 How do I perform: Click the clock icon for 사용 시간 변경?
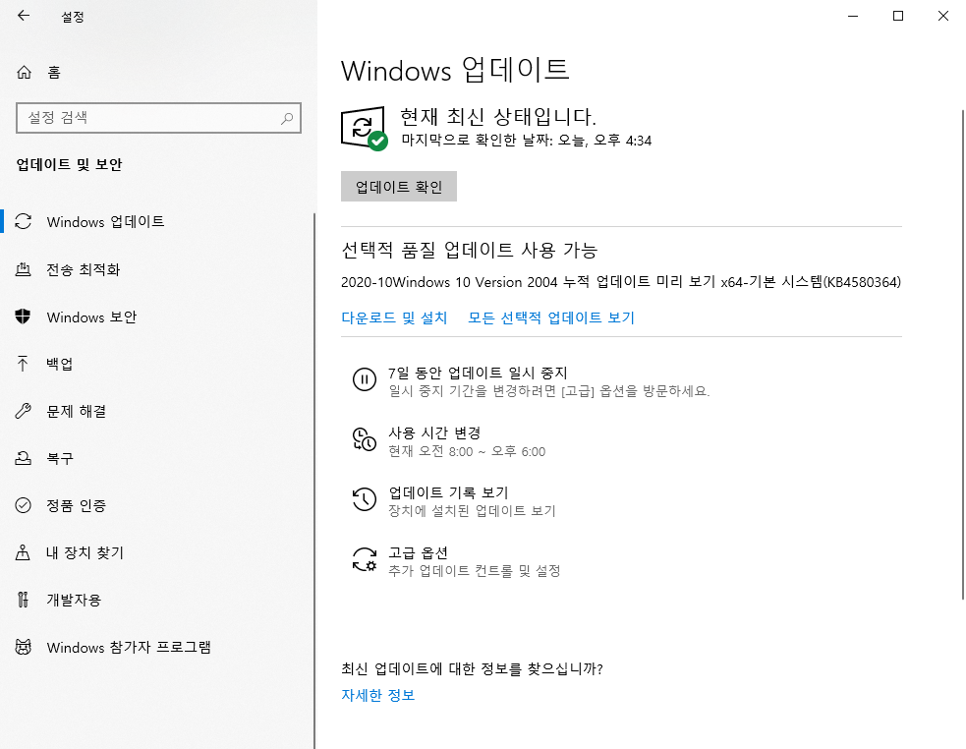point(365,439)
